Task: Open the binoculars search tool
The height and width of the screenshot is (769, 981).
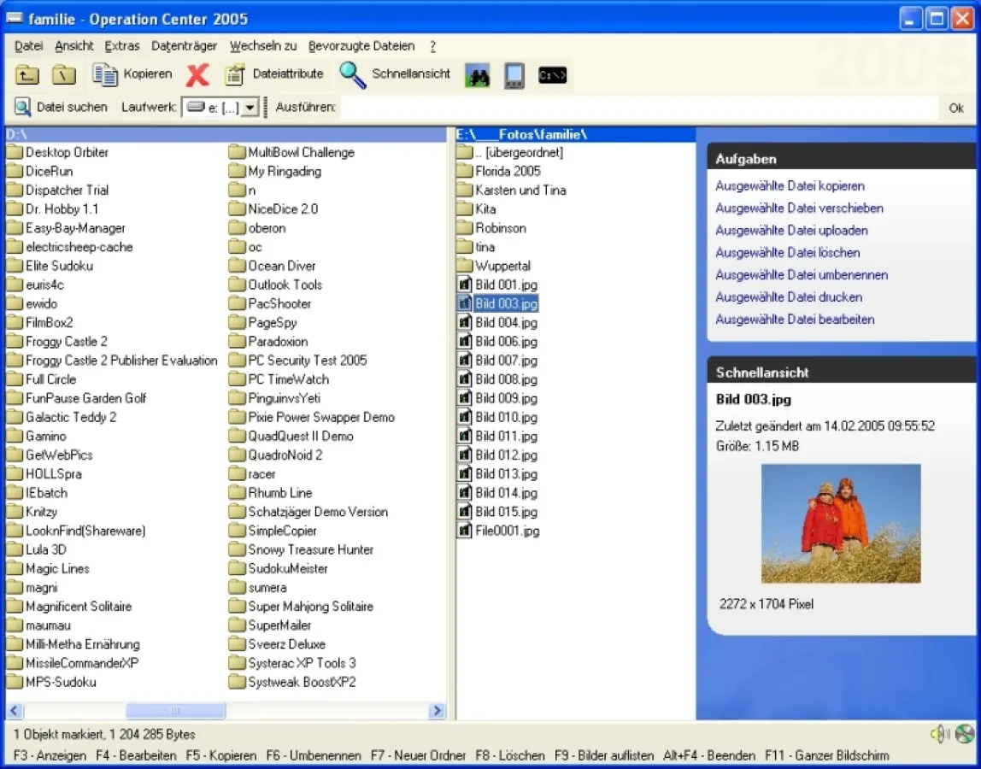Action: tap(477, 75)
